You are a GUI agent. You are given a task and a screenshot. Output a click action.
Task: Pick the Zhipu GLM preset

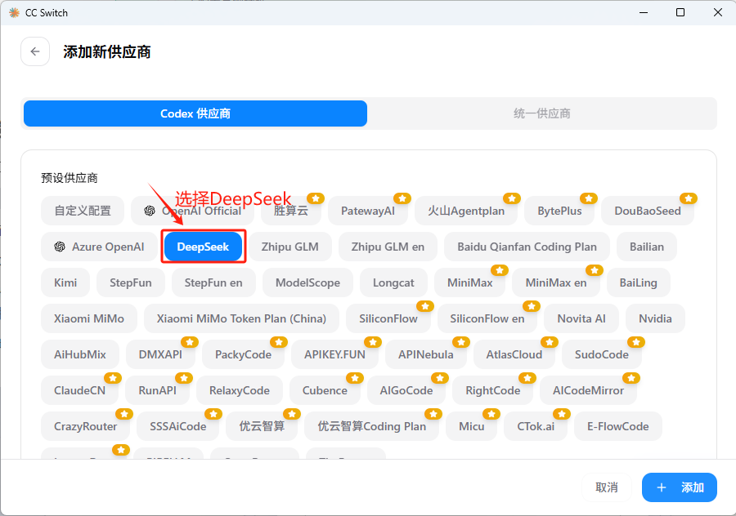click(x=289, y=247)
